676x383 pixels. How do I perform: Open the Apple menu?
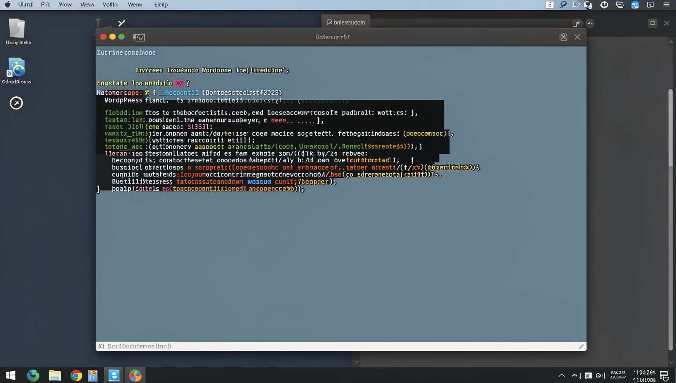coord(8,5)
